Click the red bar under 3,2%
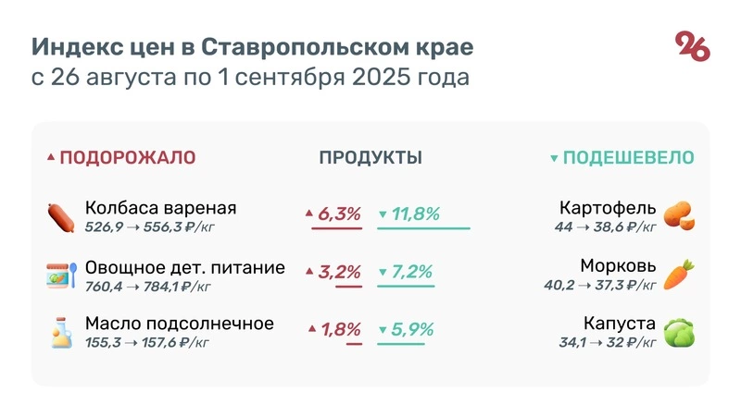 [x=348, y=287]
